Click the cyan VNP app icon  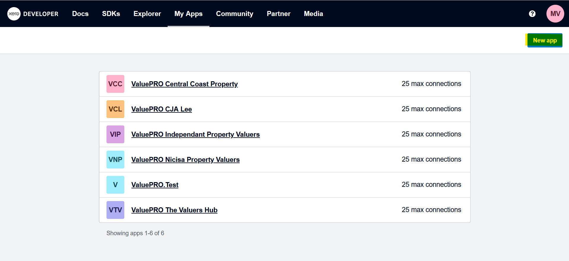pos(115,160)
